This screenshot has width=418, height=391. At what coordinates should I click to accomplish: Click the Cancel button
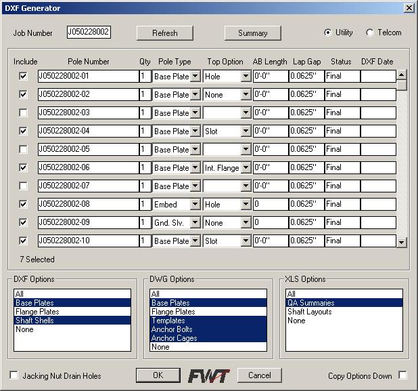(x=259, y=375)
